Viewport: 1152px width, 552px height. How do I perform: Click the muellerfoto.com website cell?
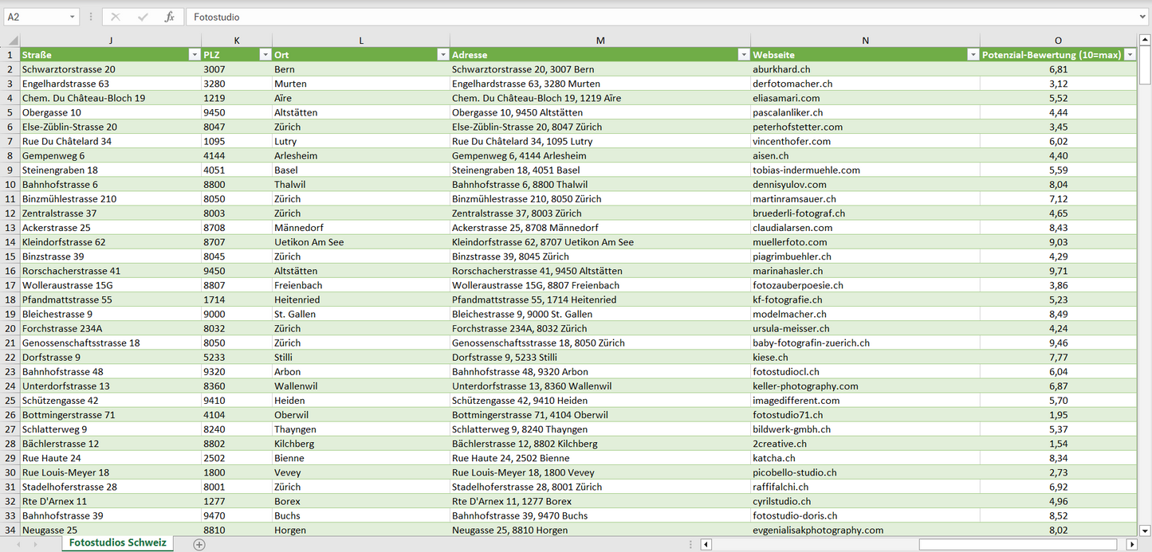(790, 242)
